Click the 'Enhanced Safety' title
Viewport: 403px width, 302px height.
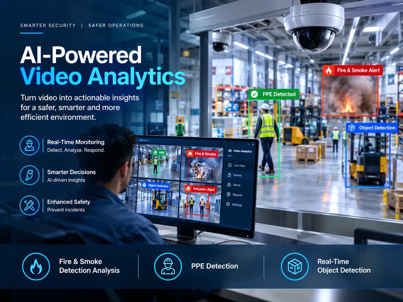(69, 202)
